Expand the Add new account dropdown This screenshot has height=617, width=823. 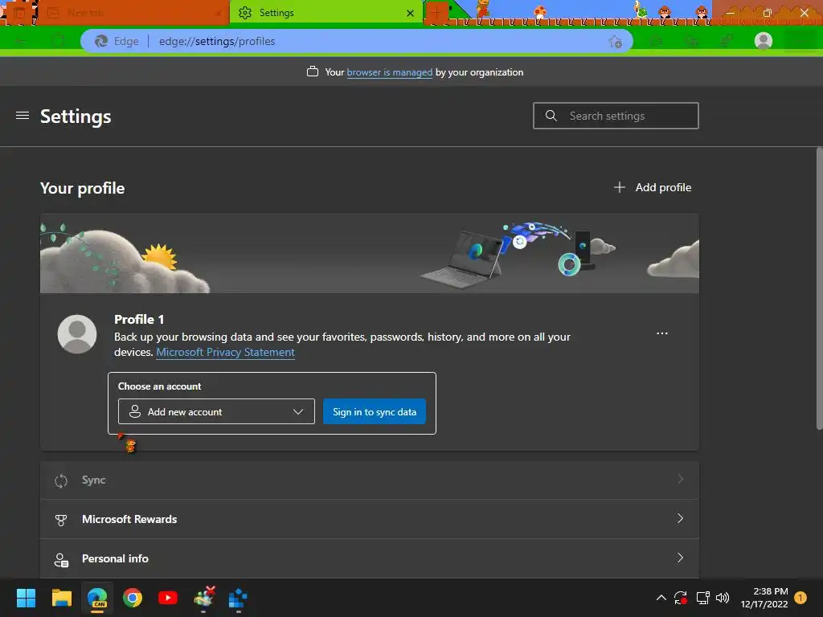[x=216, y=412]
